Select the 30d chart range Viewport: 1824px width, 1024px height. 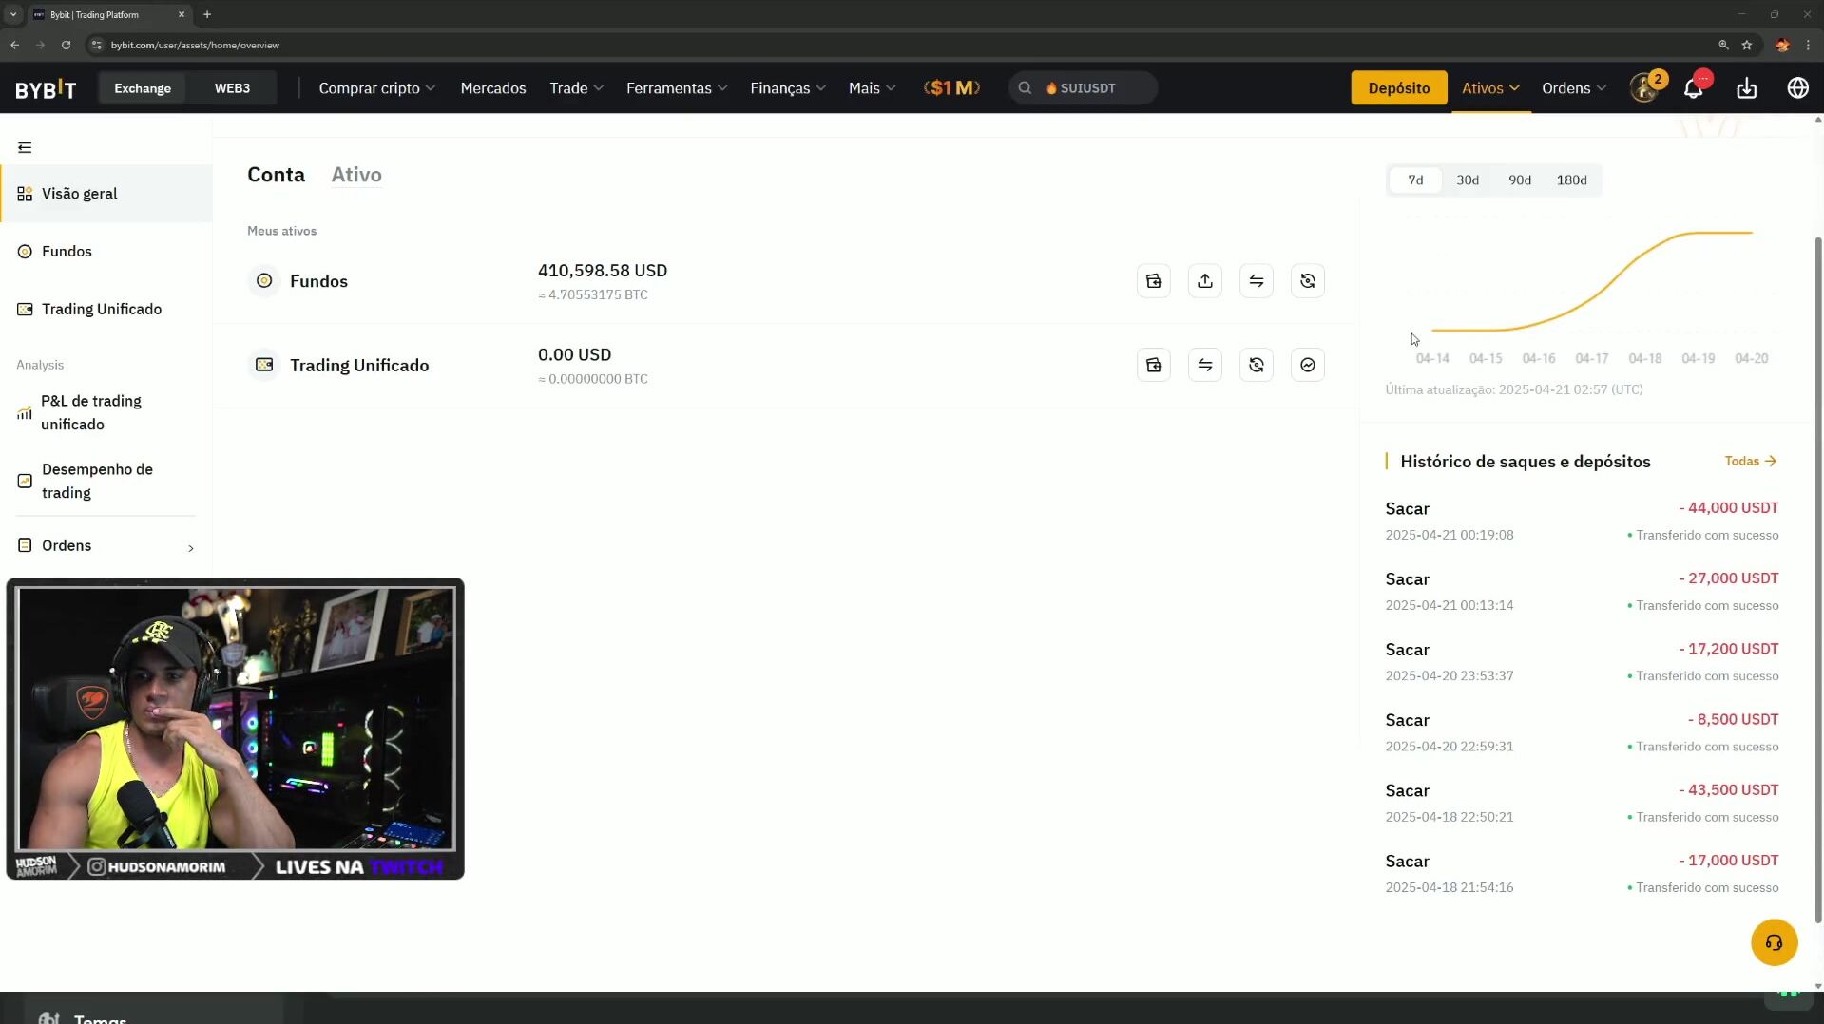coord(1468,180)
